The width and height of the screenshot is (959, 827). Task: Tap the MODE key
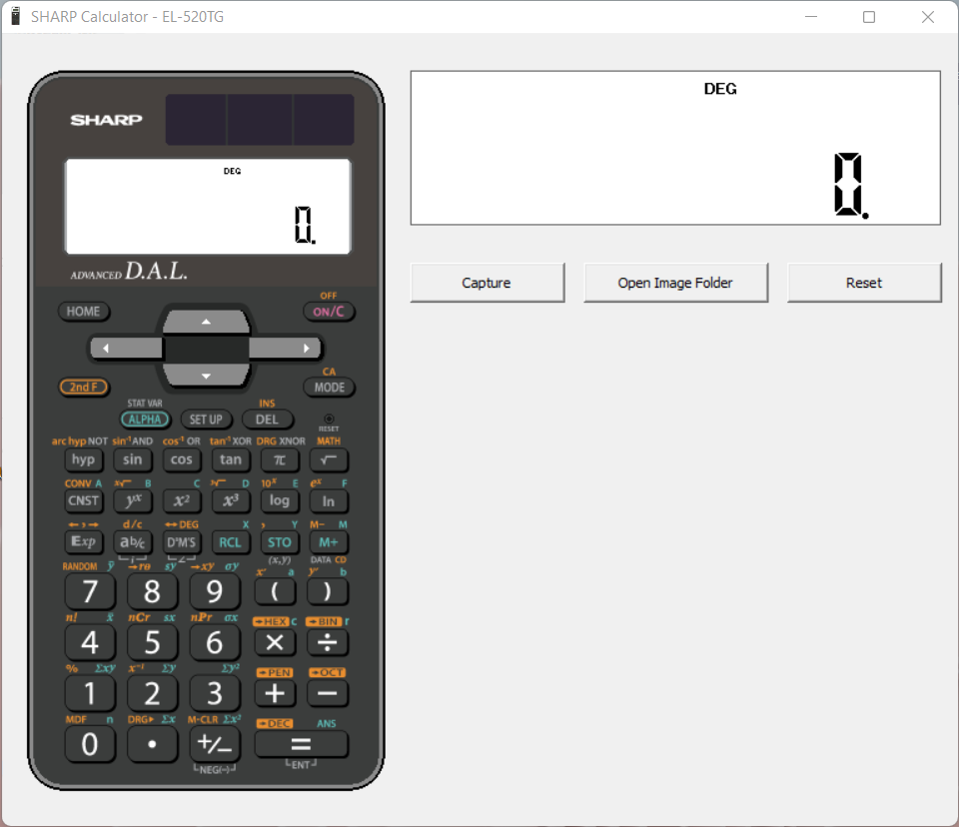coord(329,388)
